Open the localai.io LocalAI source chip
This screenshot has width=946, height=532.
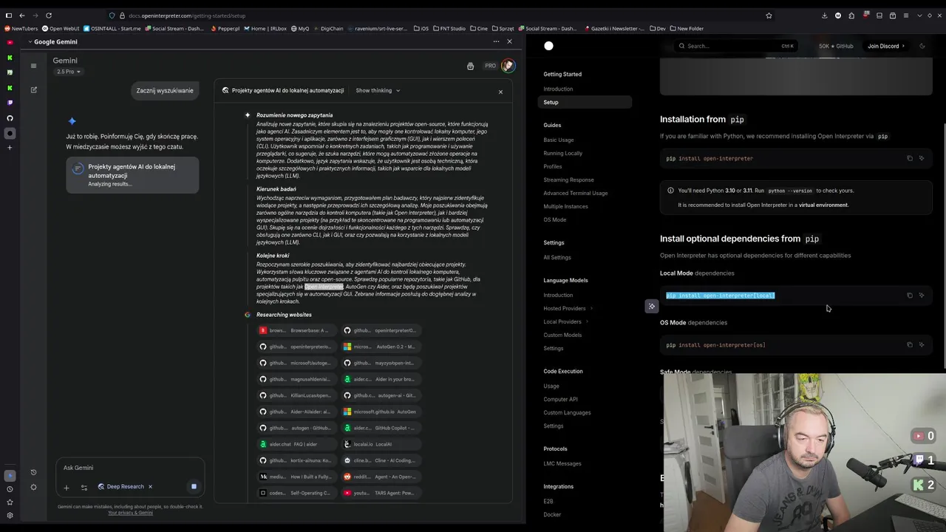pos(381,444)
